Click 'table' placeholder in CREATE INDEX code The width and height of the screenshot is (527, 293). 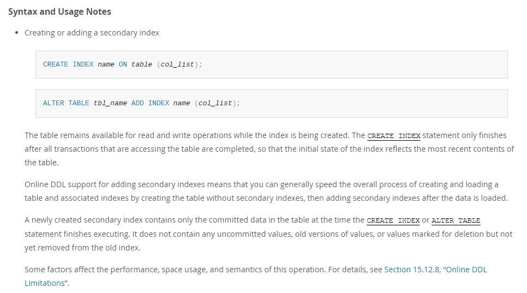point(141,64)
